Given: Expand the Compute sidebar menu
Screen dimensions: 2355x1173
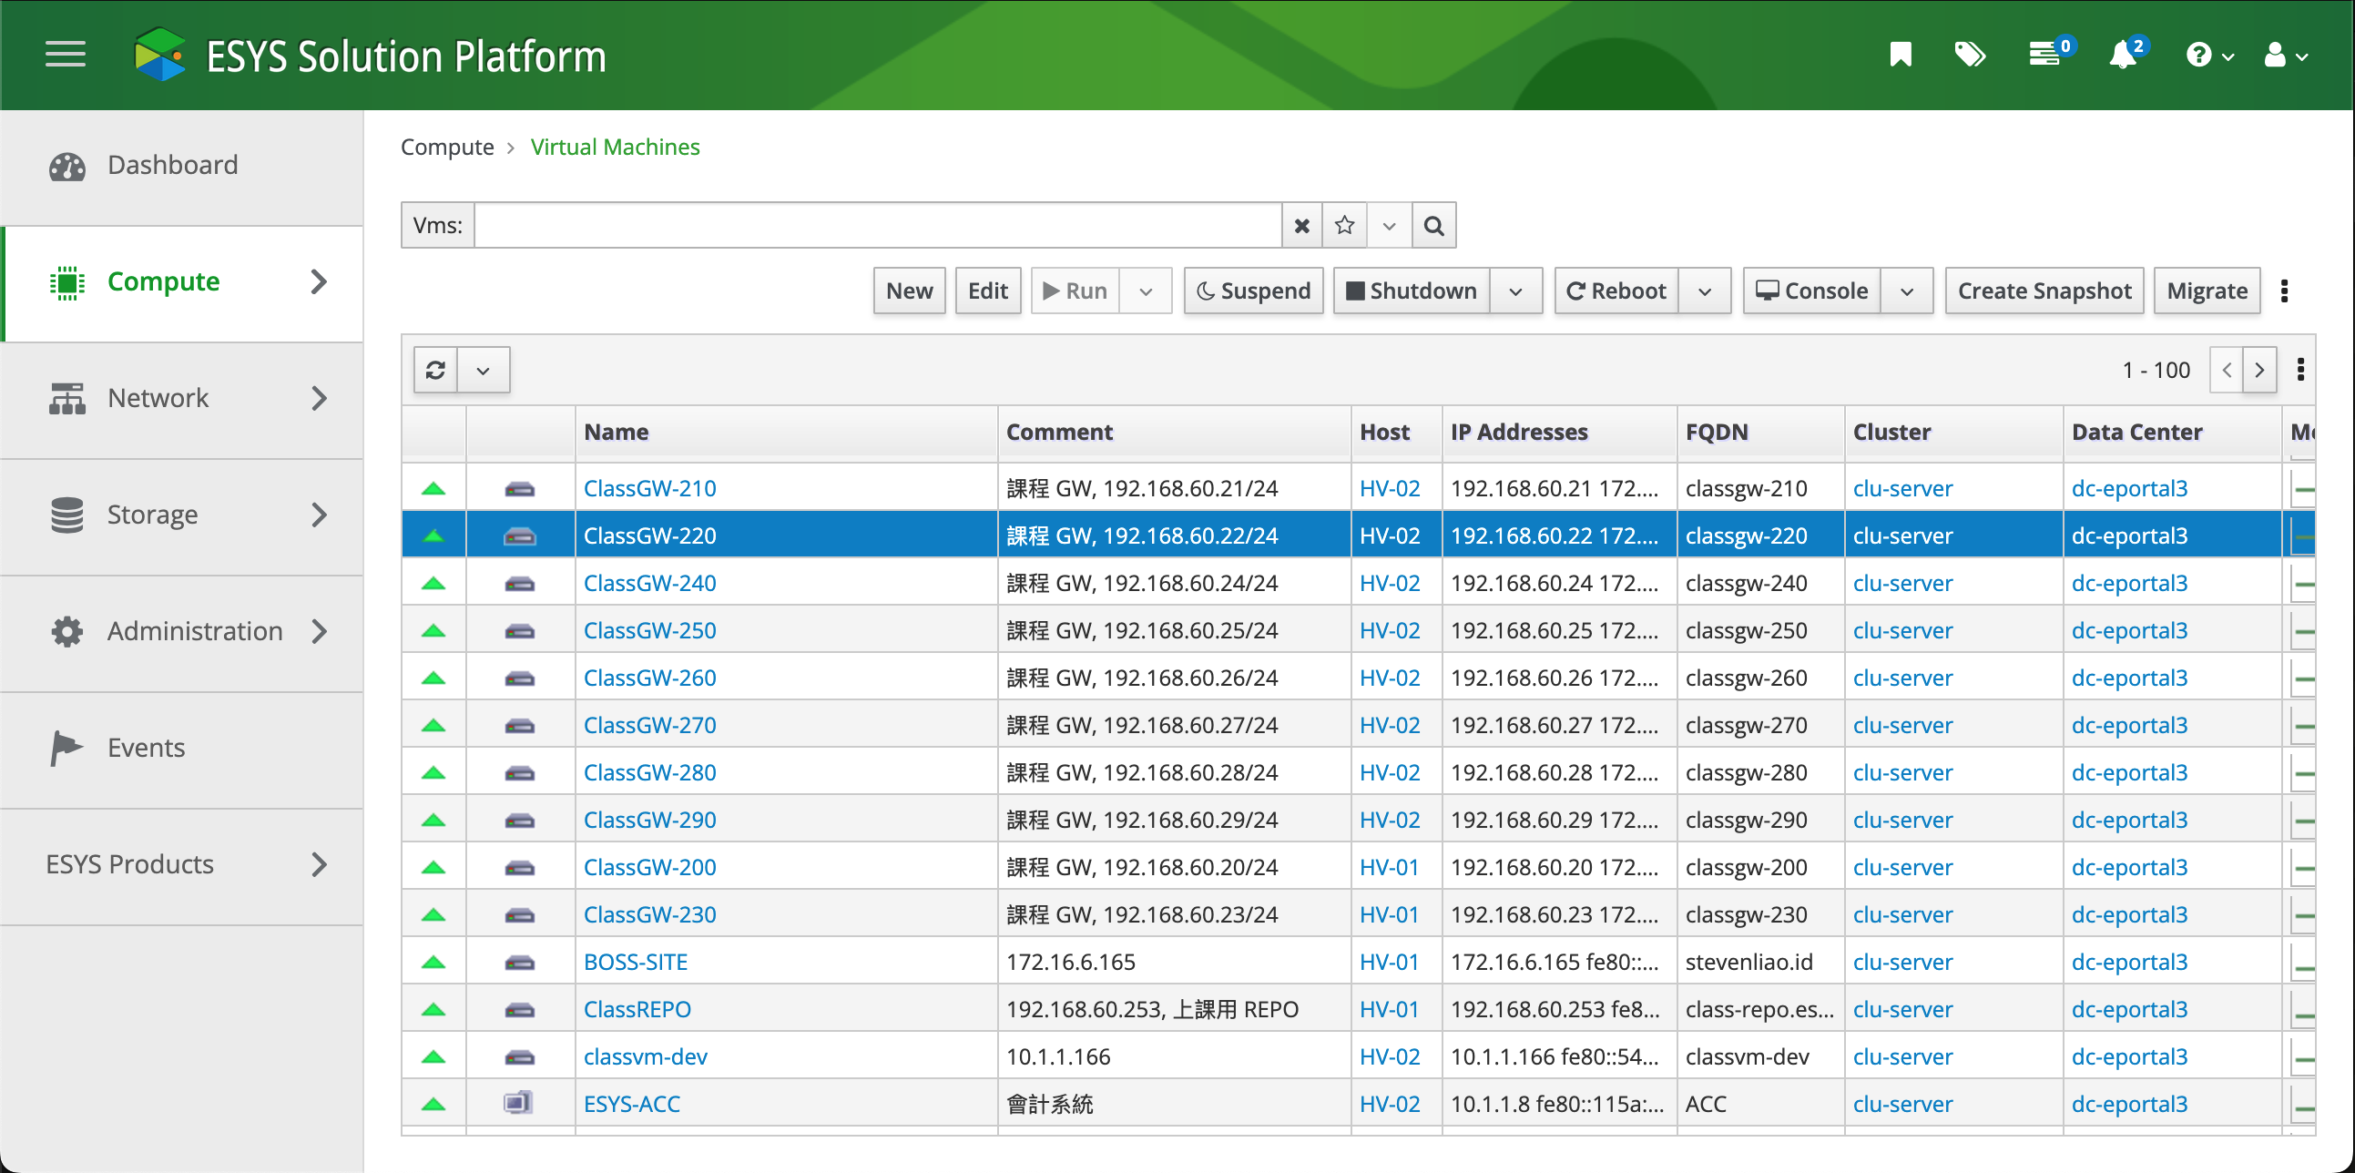Looking at the screenshot, I should tap(182, 282).
